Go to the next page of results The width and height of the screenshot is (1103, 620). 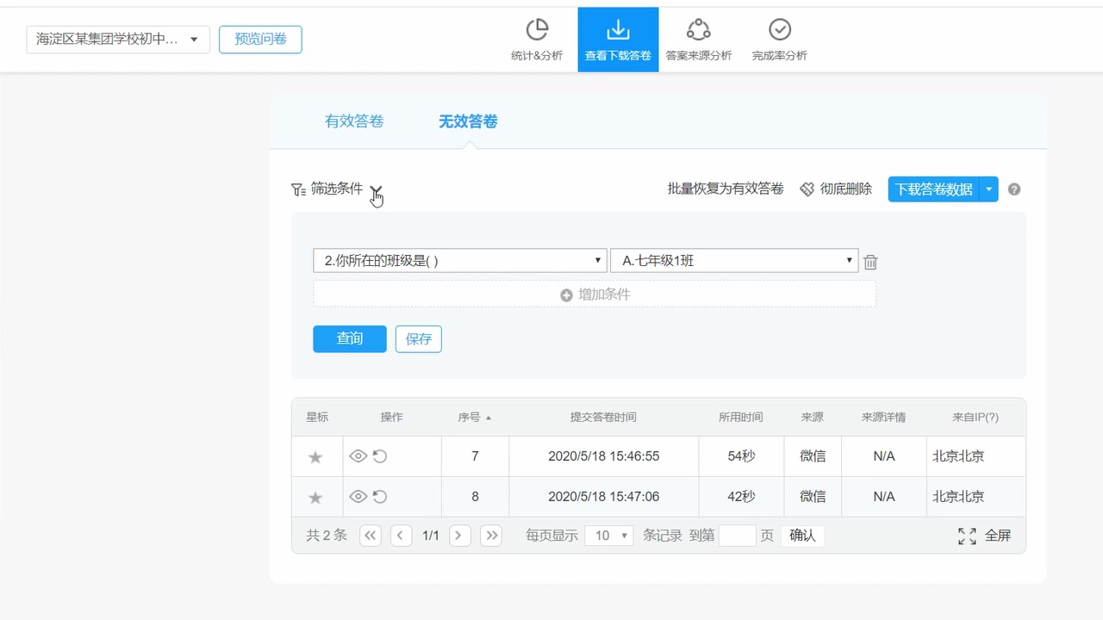[460, 536]
